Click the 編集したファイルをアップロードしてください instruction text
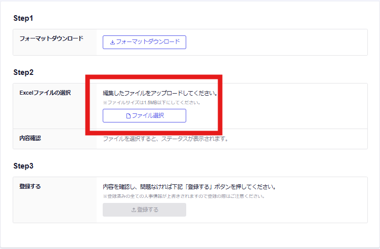Image resolution: width=380 pixels, height=249 pixels. [x=160, y=94]
